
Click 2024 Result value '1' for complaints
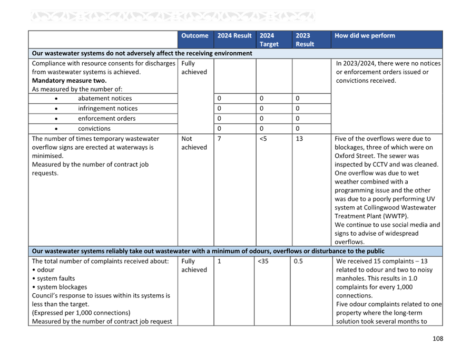[219, 261]
